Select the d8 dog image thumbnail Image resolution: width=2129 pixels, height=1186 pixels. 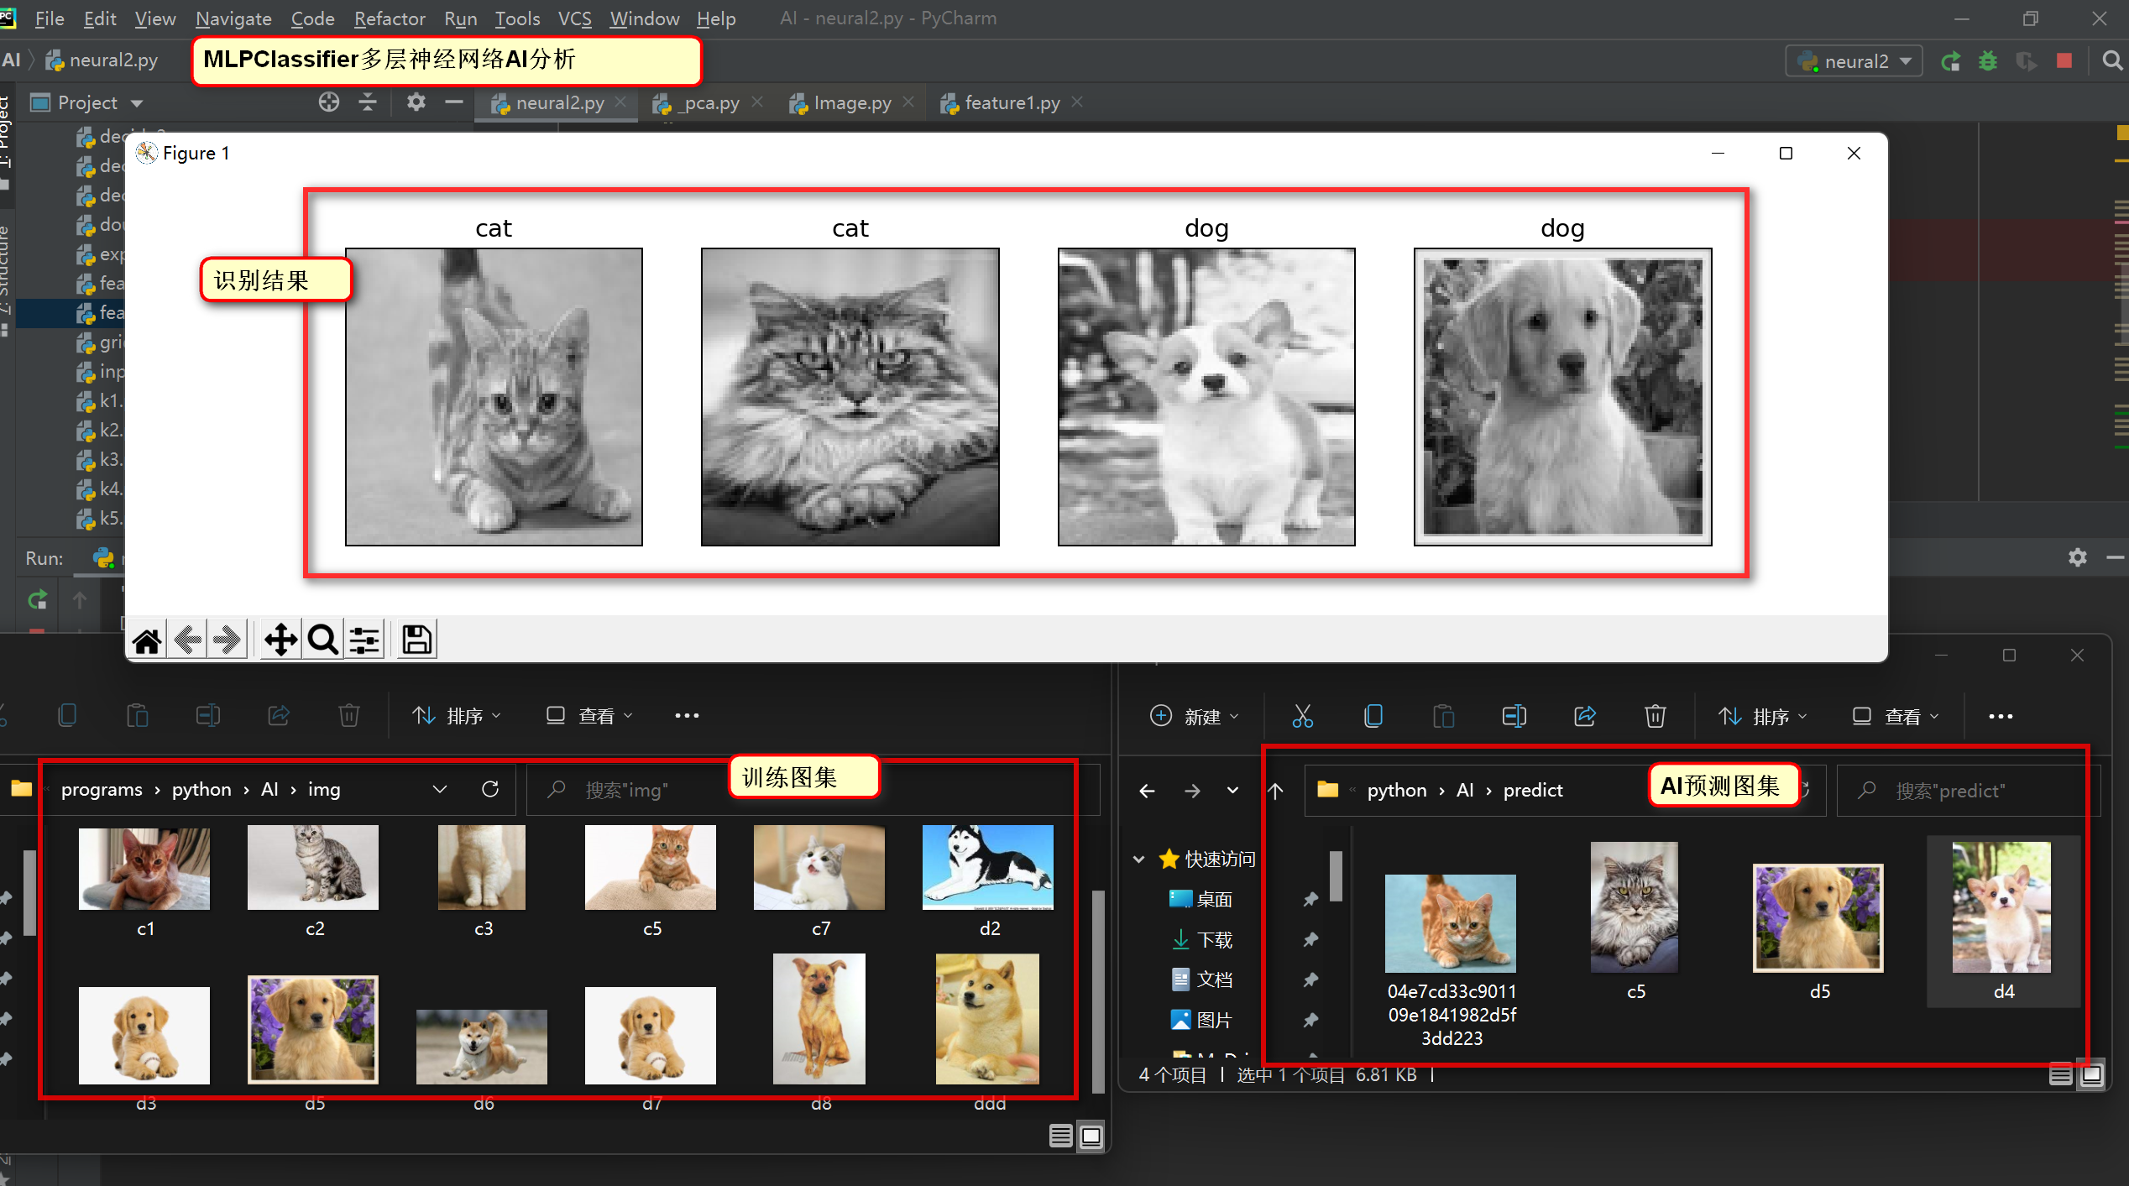tap(819, 1019)
